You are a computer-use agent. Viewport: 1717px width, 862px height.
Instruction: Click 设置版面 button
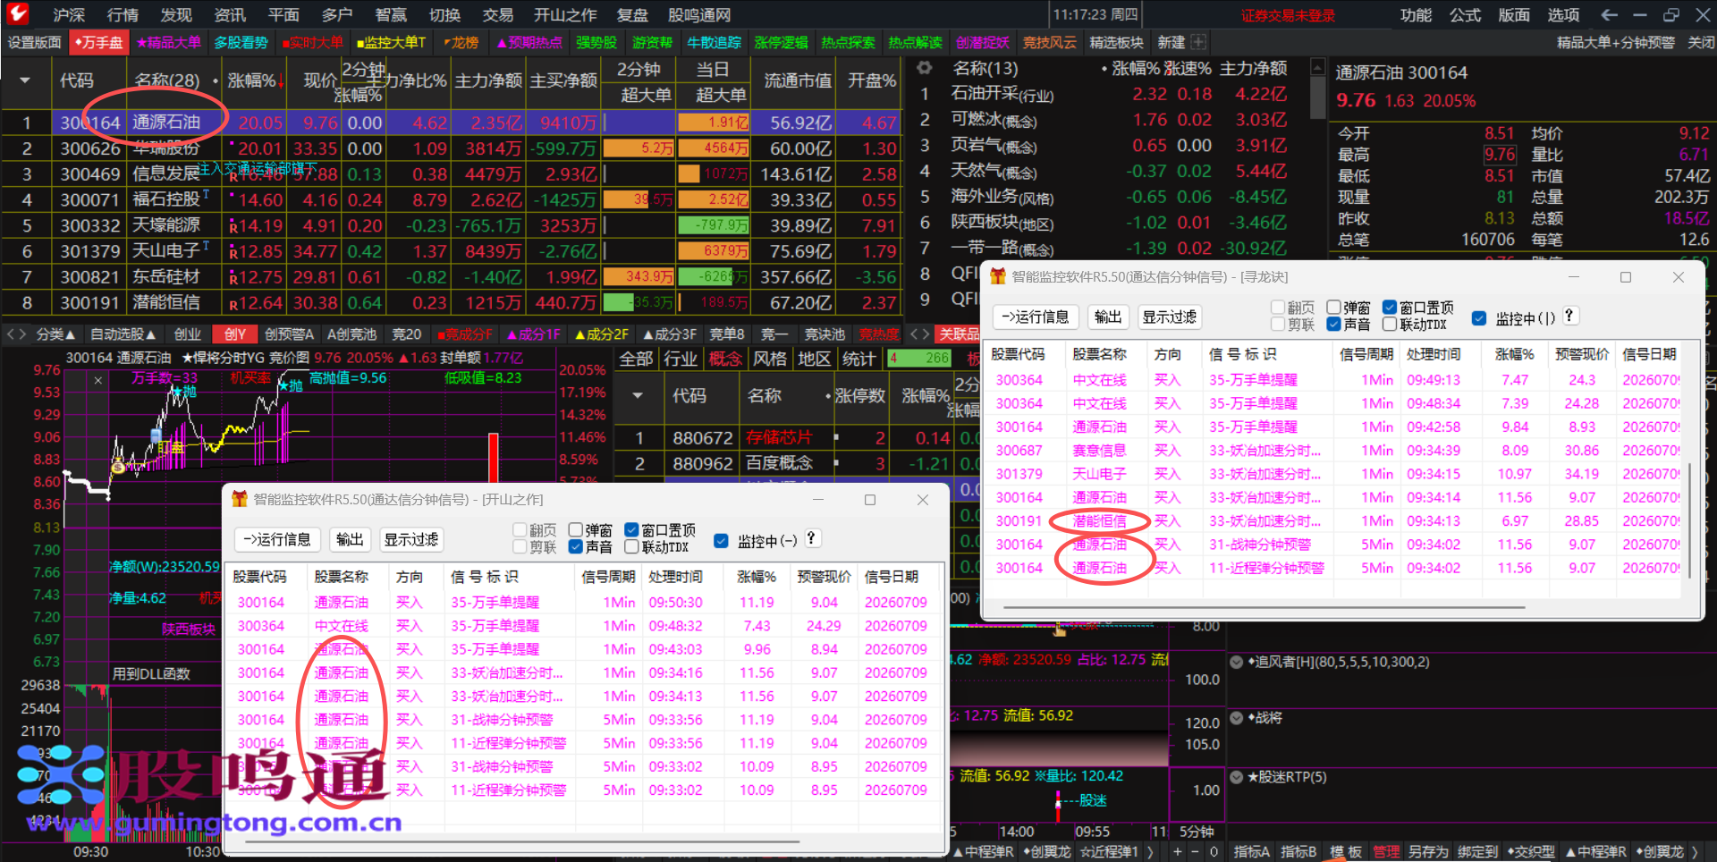[x=35, y=42]
